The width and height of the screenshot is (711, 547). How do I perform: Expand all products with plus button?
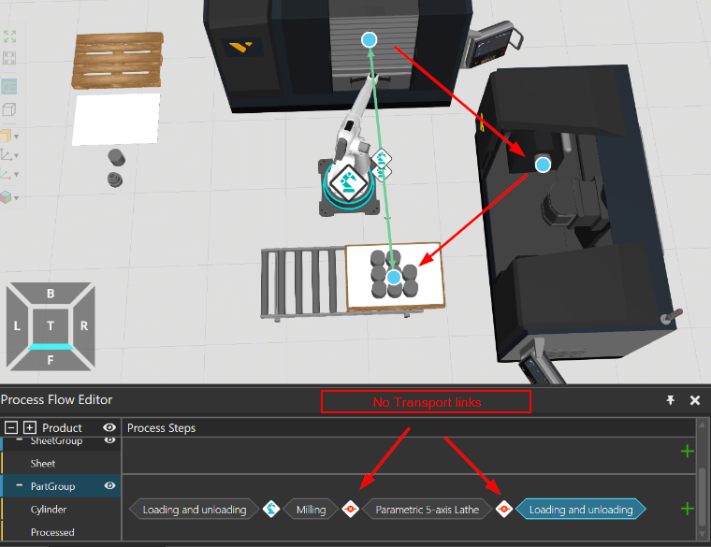click(x=30, y=427)
